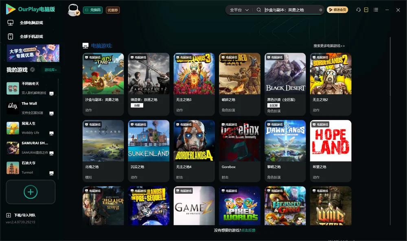Image resolution: width=407 pixels, height=241 pixels.
Task: Click the PC icon beside Turmoil
Action: [x=51, y=173]
